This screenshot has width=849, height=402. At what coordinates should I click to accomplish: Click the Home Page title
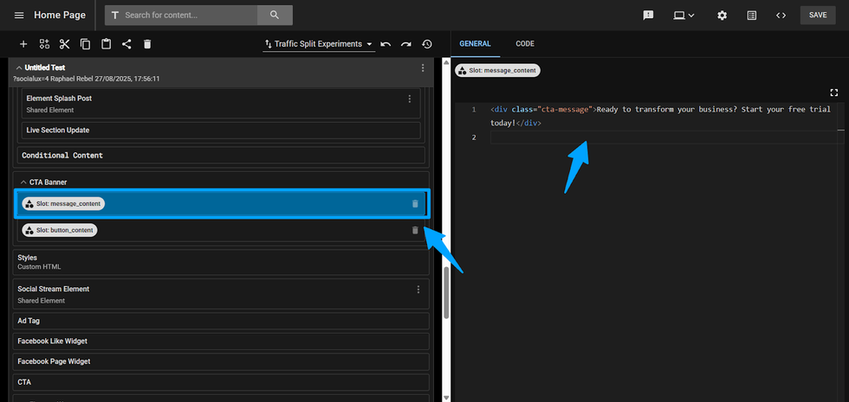pyautogui.click(x=60, y=16)
